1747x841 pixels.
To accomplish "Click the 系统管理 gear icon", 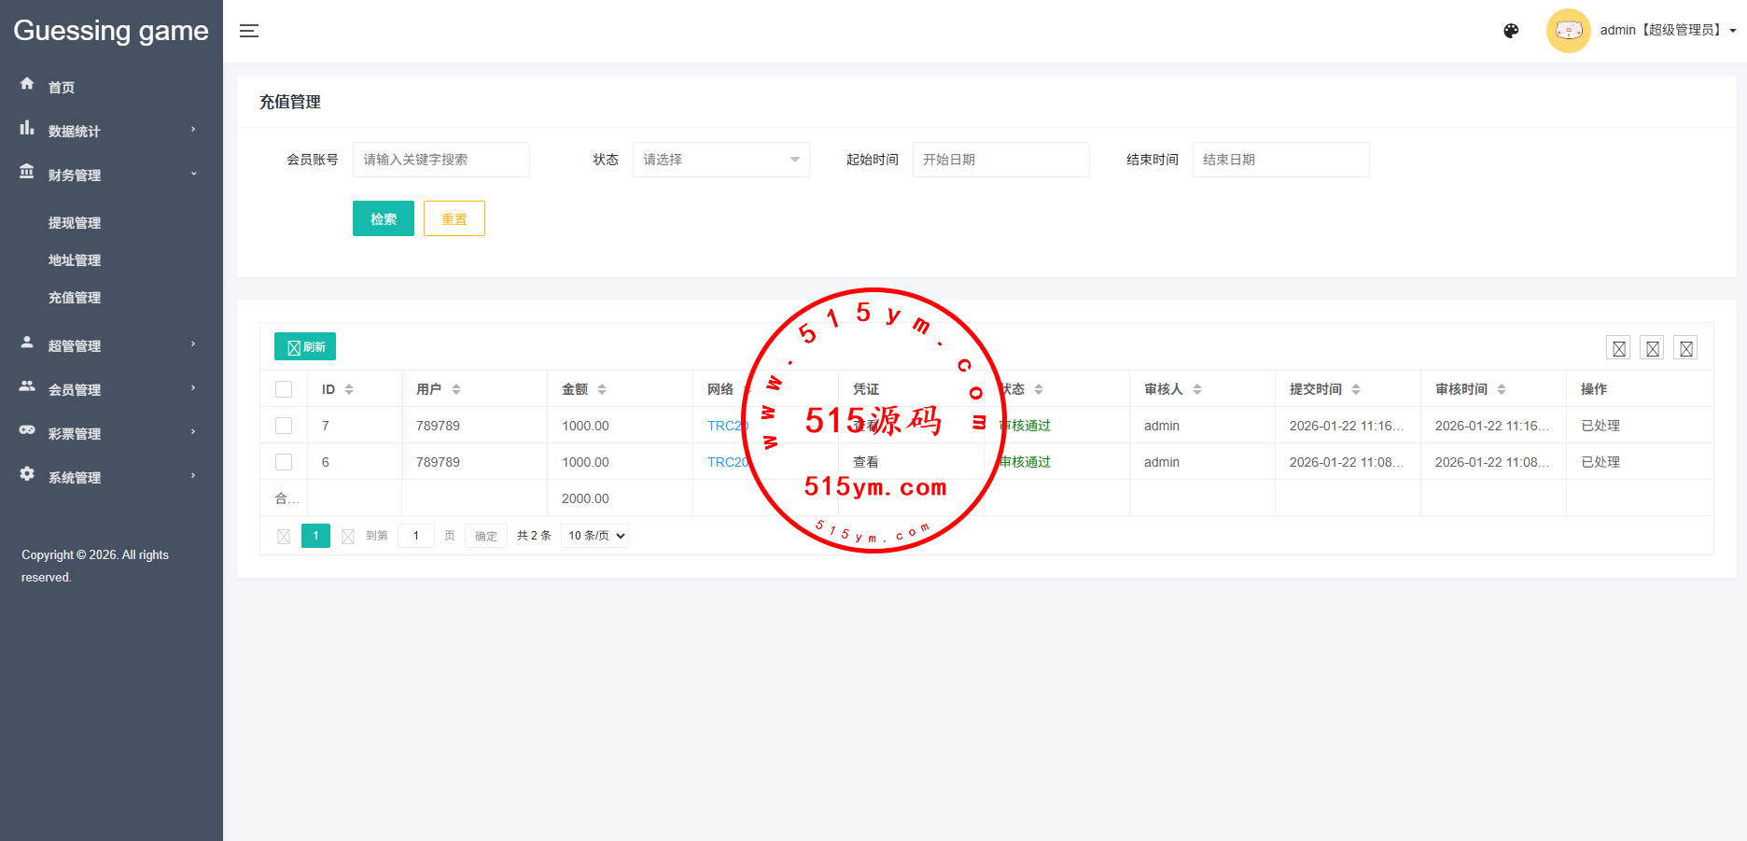I will [27, 474].
